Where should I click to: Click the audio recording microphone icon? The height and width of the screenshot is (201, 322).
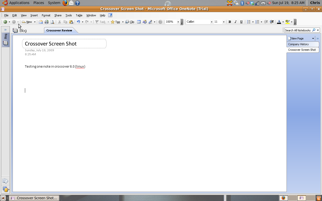click(151, 22)
